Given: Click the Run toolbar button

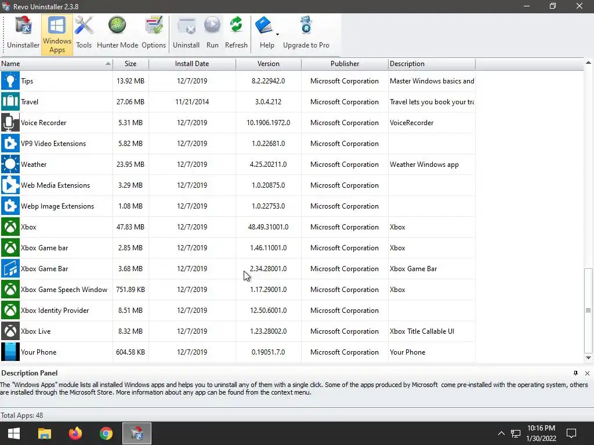Looking at the screenshot, I should click(212, 33).
